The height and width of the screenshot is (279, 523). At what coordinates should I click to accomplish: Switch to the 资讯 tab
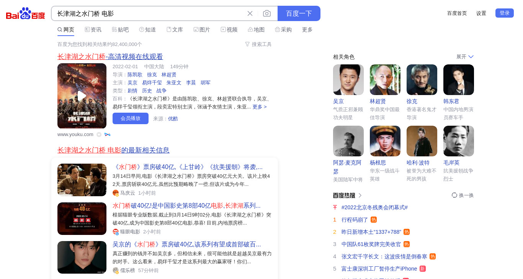click(93, 30)
